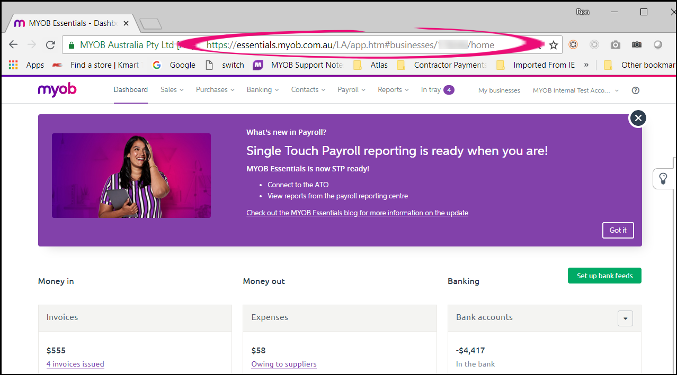Click the browser Back arrow
The height and width of the screenshot is (375, 677).
point(13,45)
